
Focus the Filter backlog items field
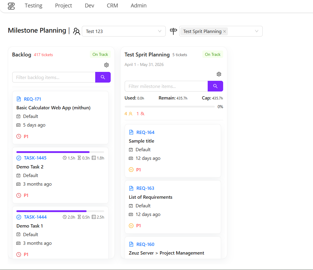coord(54,77)
